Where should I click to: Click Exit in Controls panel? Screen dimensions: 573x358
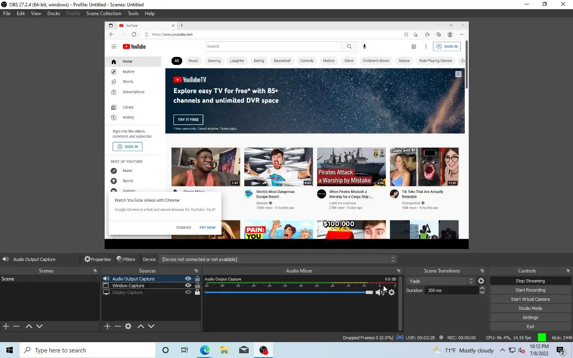pos(530,327)
